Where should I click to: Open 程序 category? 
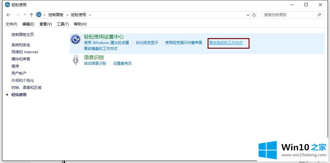15,66
